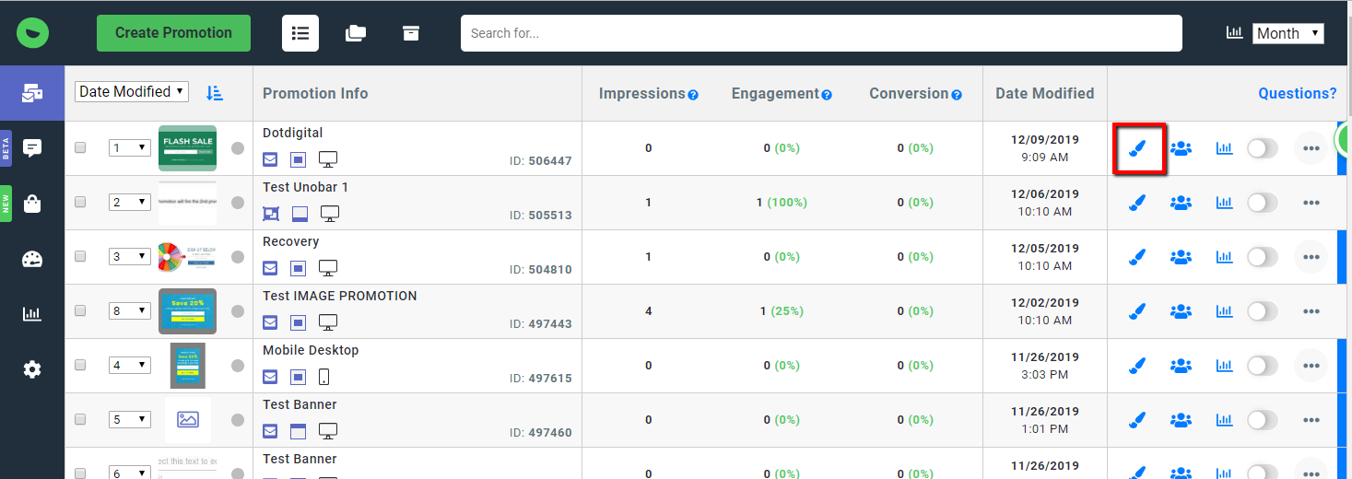Open the chat messages sidebar item
Viewport: 1352px width, 479px height.
coord(32,147)
